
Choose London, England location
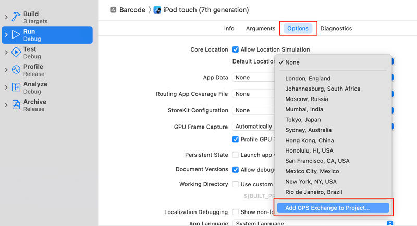point(333,78)
